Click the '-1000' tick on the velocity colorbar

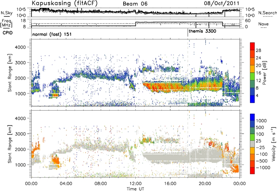[x=263, y=168]
